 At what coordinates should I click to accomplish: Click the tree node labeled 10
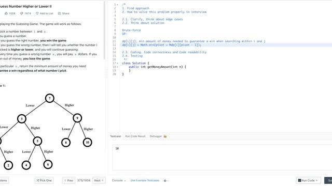(x=88, y=143)
